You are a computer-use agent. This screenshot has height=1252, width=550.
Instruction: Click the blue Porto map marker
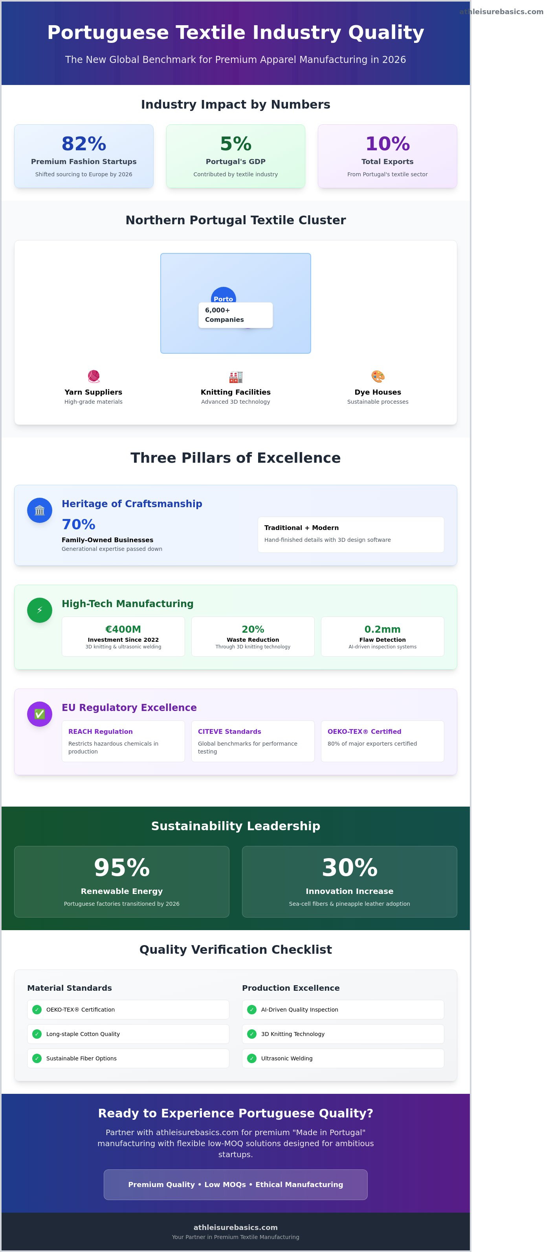223,295
